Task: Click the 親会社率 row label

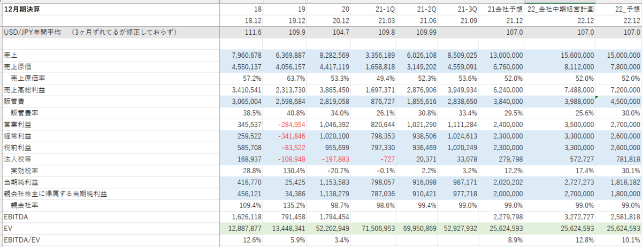Action: [25, 205]
